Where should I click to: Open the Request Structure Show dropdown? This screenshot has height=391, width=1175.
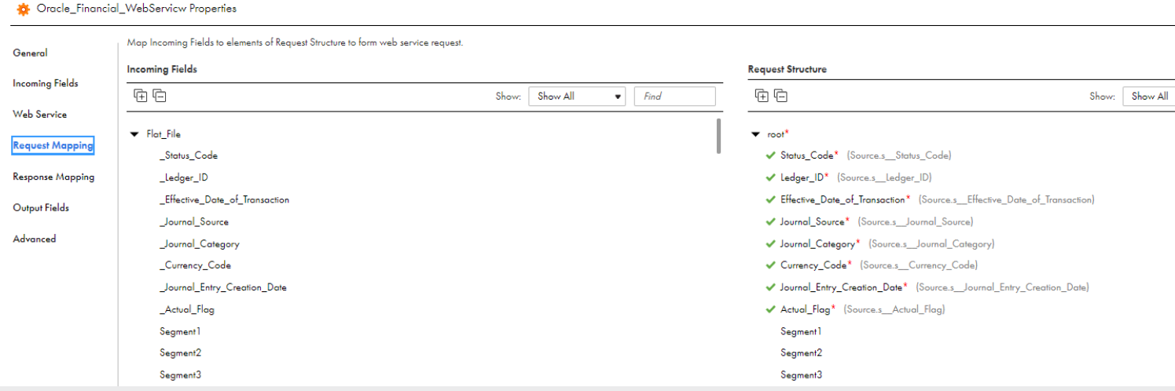click(1148, 97)
